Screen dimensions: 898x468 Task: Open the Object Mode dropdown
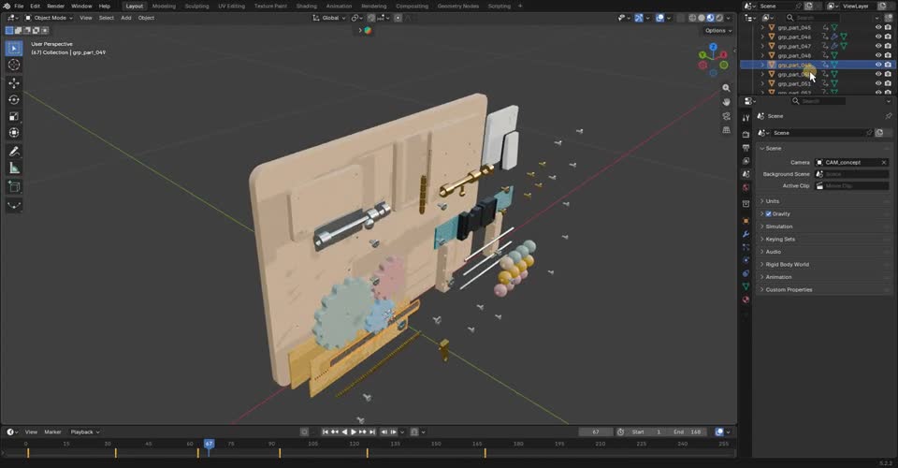pos(49,18)
